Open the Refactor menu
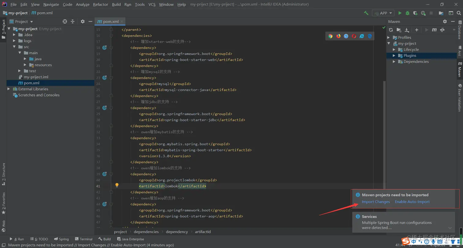Image resolution: width=463 pixels, height=248 pixels. [100, 5]
